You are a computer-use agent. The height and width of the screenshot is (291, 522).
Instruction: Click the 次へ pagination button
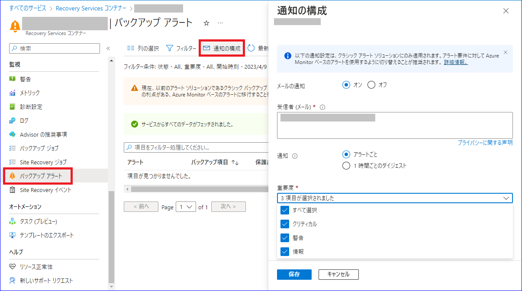[229, 207]
